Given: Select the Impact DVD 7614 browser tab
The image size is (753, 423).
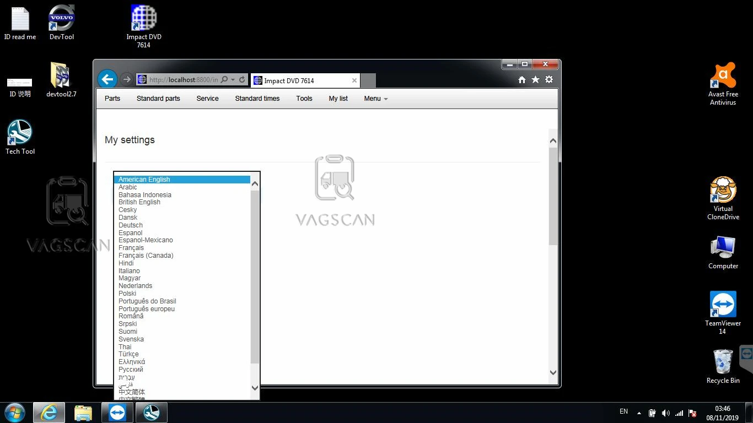Looking at the screenshot, I should pyautogui.click(x=305, y=80).
